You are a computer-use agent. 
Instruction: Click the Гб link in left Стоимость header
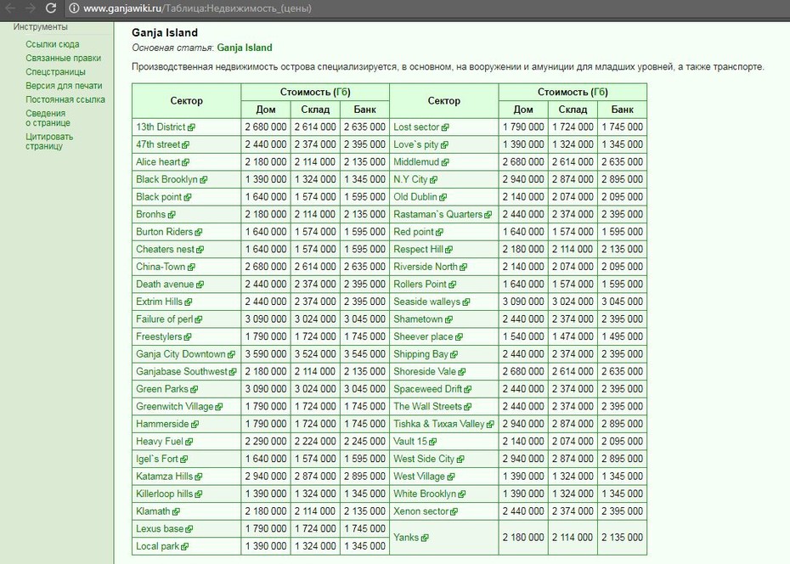(x=341, y=92)
